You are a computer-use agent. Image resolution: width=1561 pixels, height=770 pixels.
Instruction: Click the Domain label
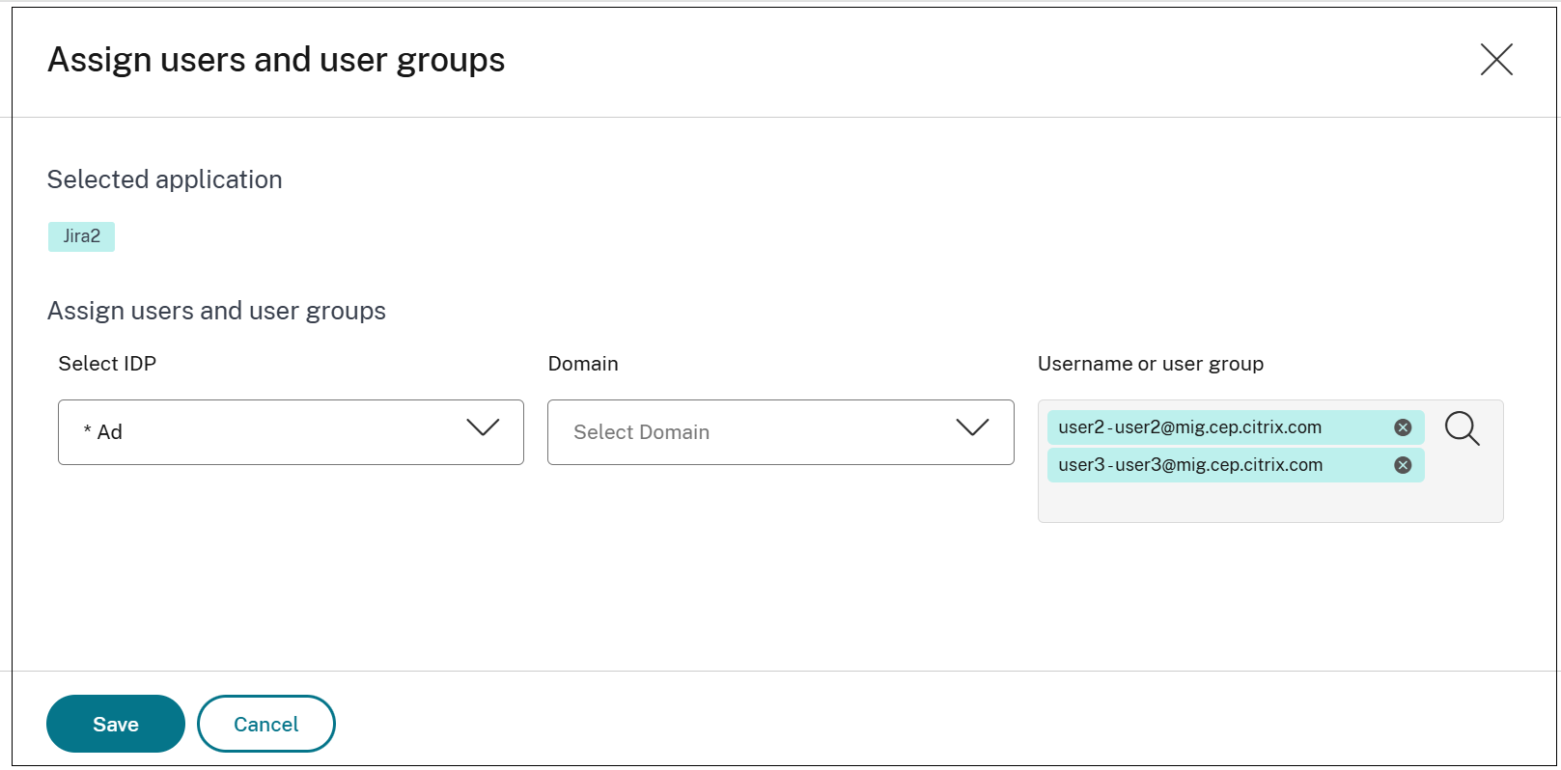coord(583,364)
